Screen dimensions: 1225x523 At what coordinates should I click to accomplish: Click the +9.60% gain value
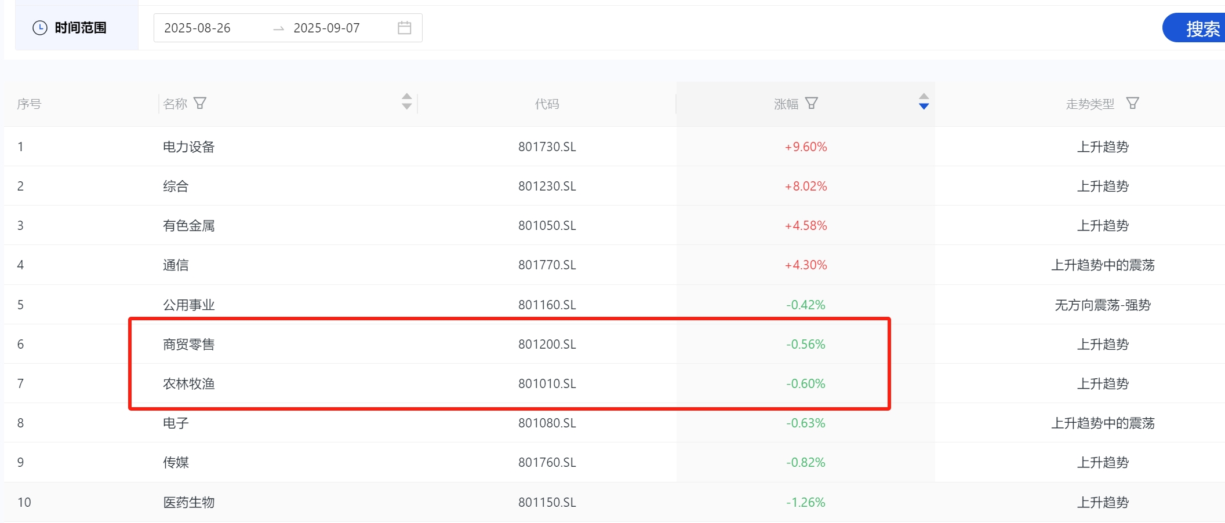tap(805, 147)
